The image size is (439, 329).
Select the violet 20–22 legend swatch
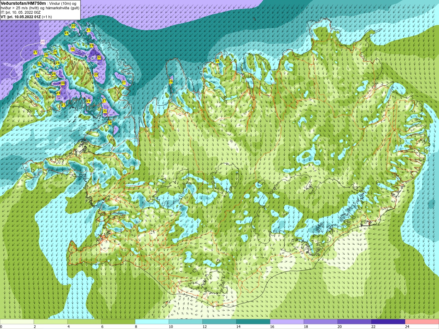(355, 322)
